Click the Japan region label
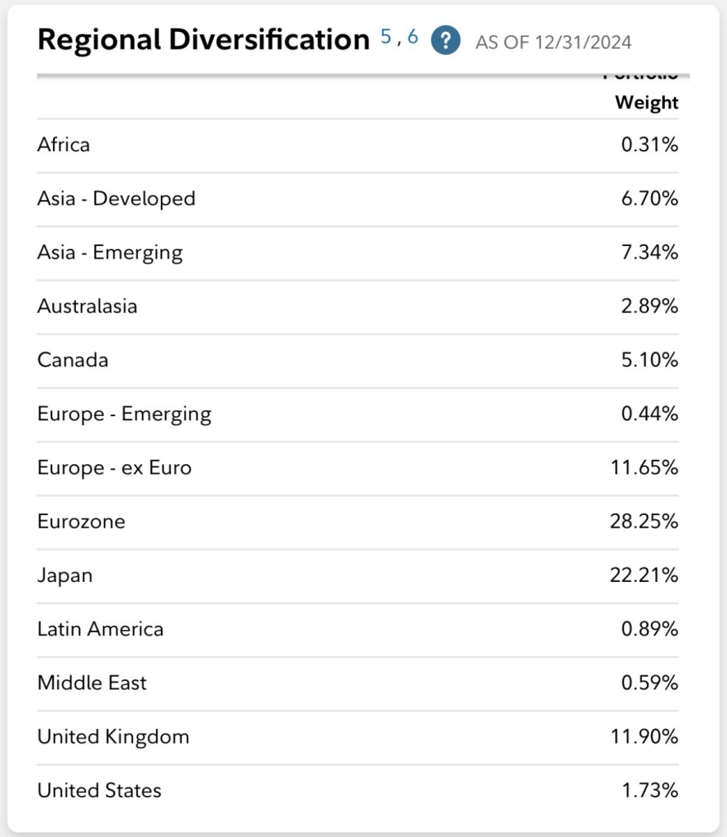 [x=65, y=575]
